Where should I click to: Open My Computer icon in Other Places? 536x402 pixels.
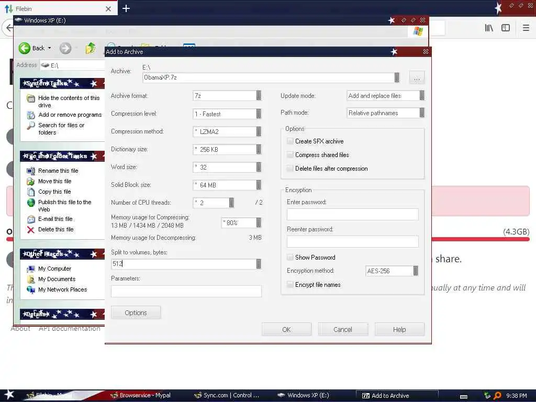tap(31, 269)
